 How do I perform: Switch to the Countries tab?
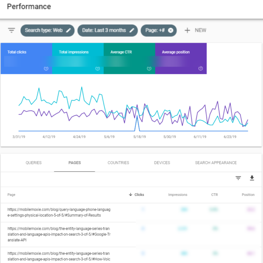click(x=118, y=163)
